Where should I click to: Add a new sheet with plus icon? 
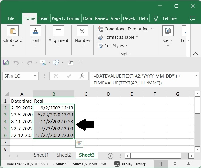110,156
